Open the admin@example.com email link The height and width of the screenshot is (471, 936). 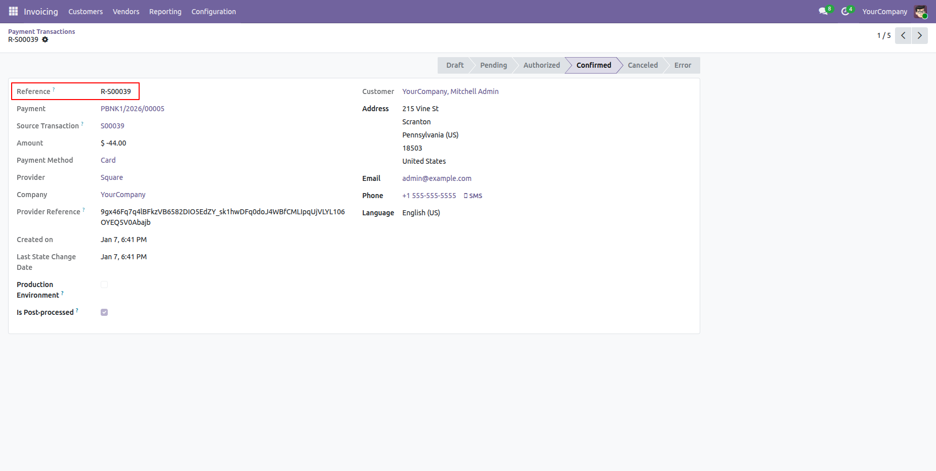437,178
